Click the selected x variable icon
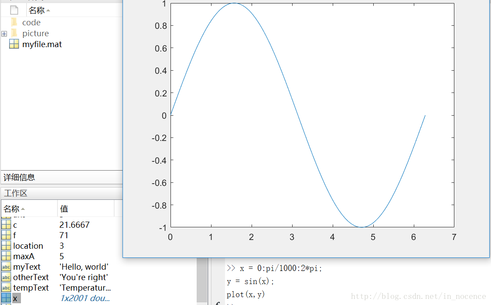Image resolution: width=491 pixels, height=305 pixels. 6,298
